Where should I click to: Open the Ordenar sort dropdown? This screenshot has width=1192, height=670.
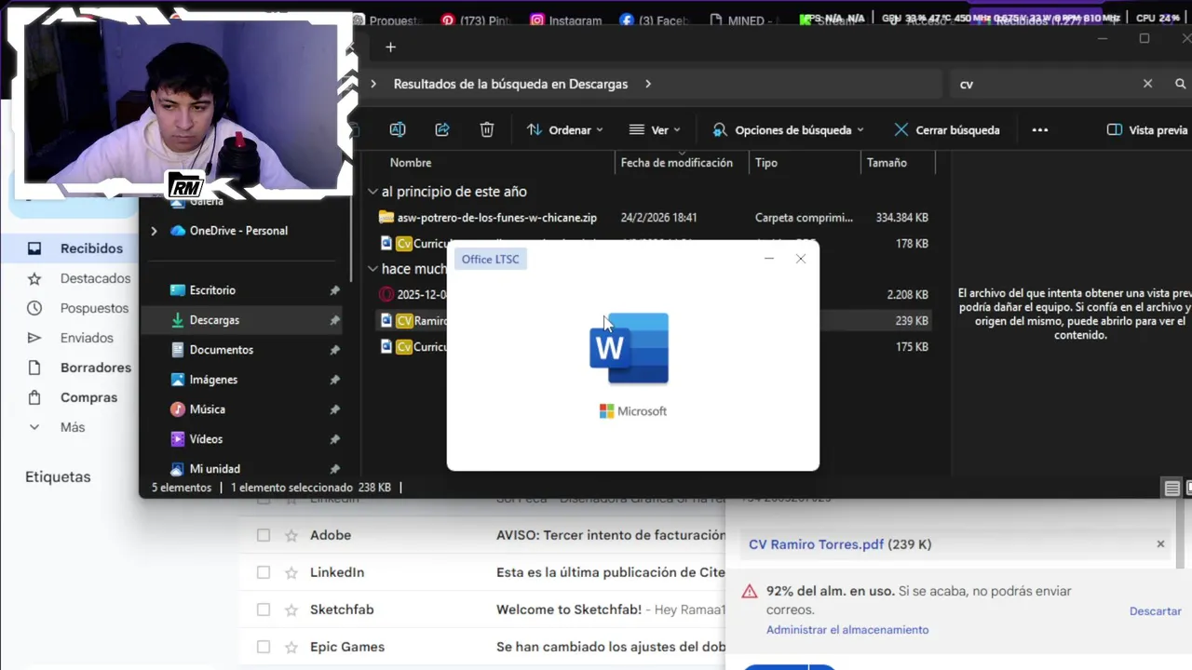coord(565,130)
